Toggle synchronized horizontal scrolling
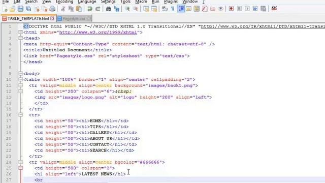 click(x=154, y=9)
